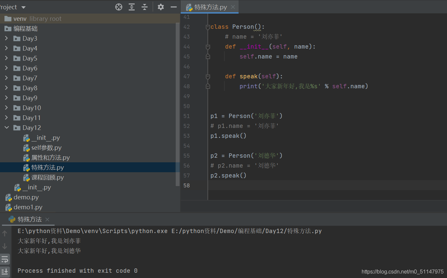This screenshot has width=447, height=278.
Task: Click scroll-to-end icon in run console
Action: tap(5, 272)
